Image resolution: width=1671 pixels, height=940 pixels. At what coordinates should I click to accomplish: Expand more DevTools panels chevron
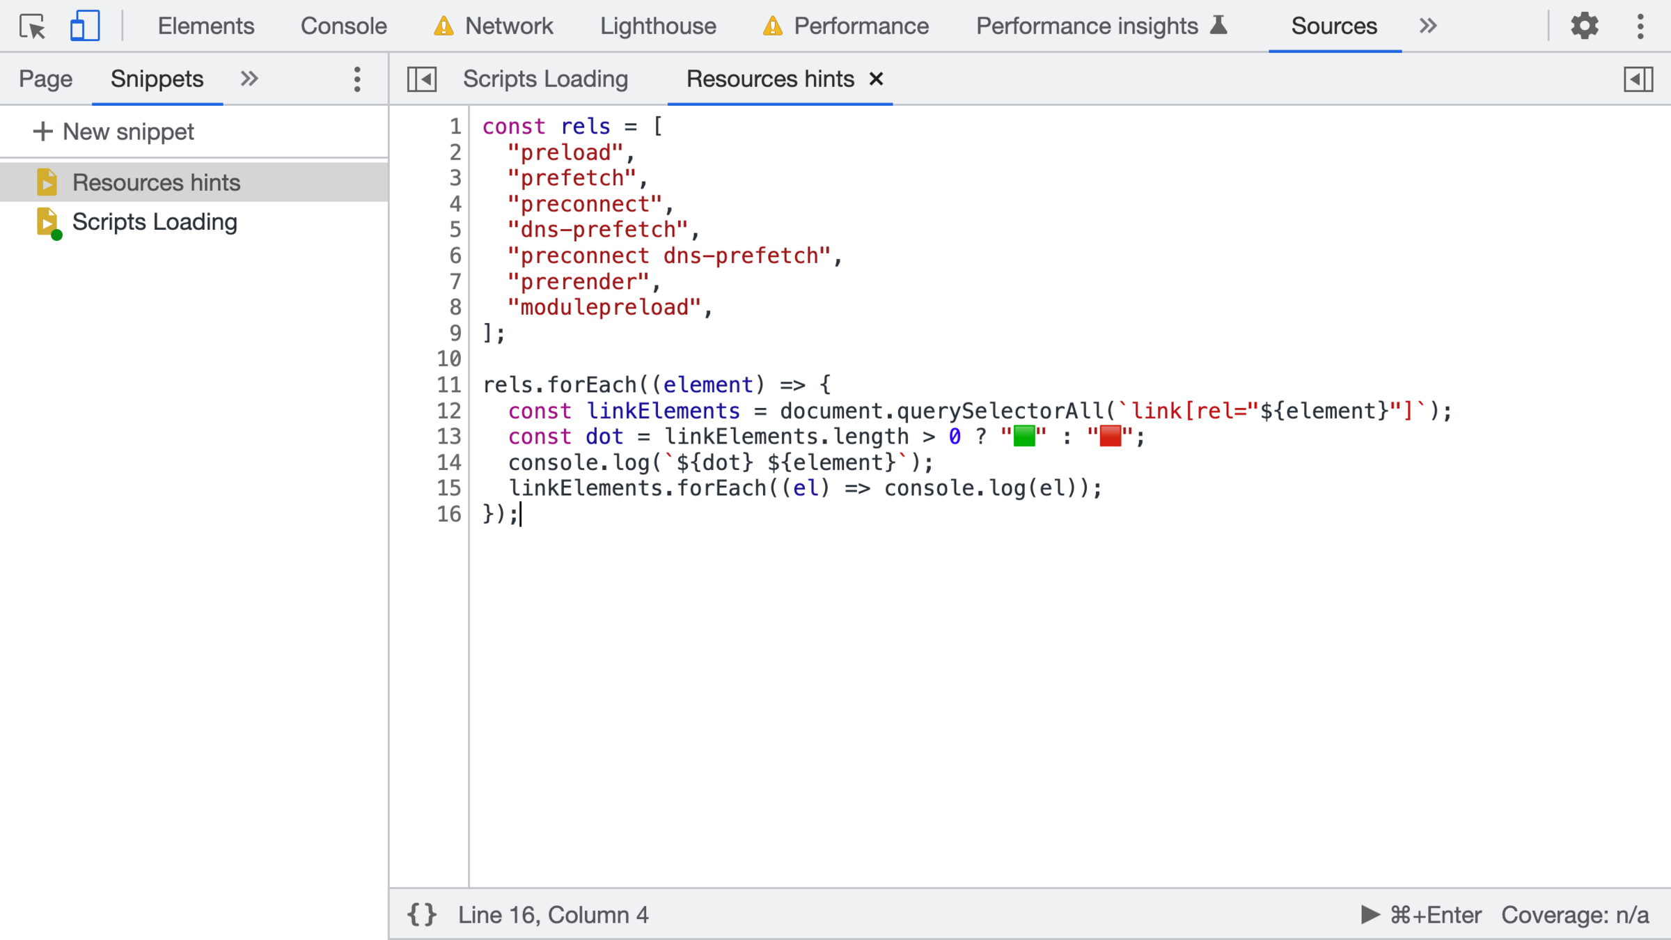(x=1428, y=26)
